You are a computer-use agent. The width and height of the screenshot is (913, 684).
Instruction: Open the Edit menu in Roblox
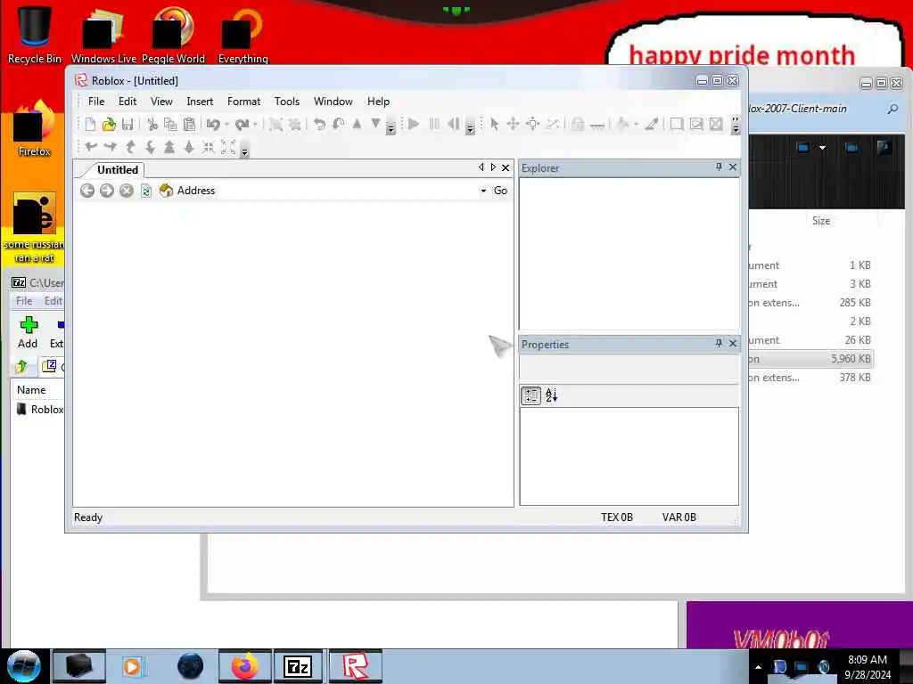[127, 102]
